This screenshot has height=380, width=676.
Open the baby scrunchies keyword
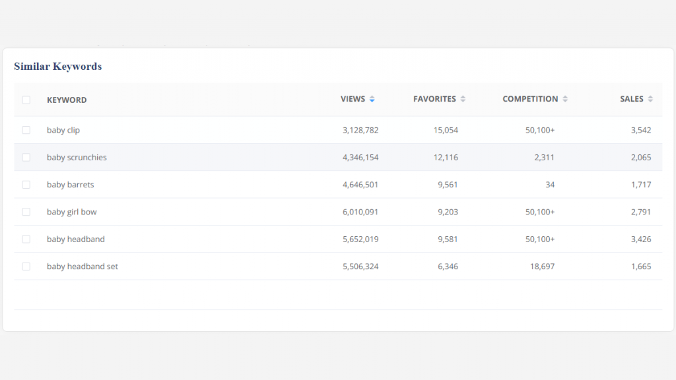[x=77, y=158]
